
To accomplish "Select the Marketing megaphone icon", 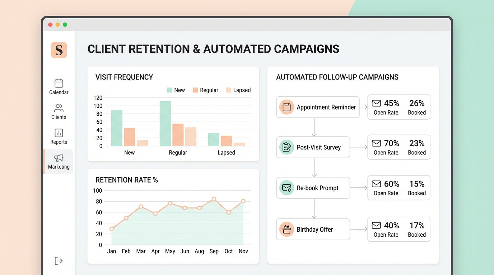I will click(x=59, y=158).
